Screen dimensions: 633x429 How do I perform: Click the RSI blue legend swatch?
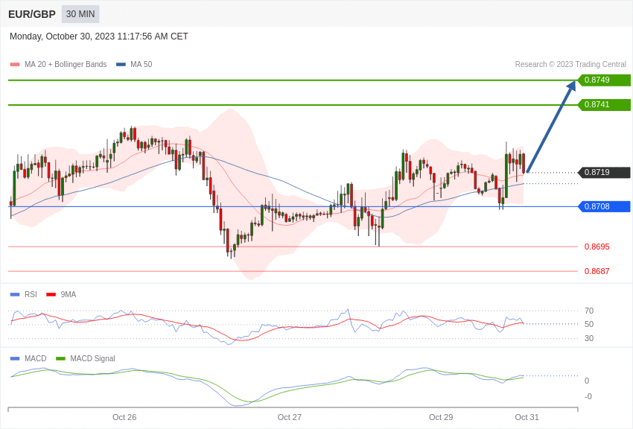(x=15, y=295)
